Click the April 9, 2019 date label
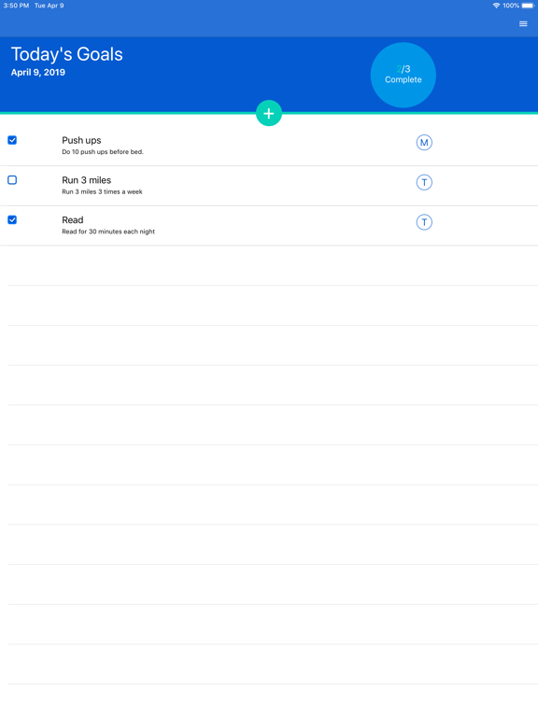This screenshot has height=717, width=538. [38, 72]
